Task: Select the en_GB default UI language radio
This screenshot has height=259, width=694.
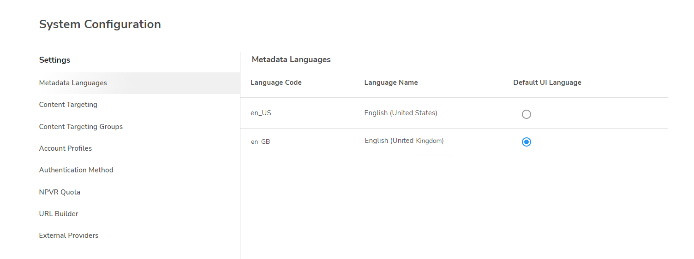Action: click(x=526, y=142)
